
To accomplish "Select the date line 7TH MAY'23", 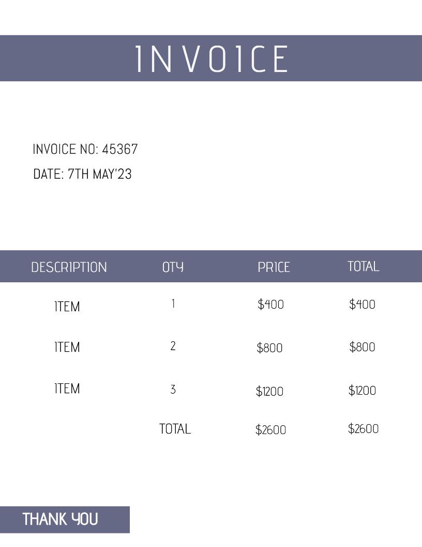I will point(82,174).
